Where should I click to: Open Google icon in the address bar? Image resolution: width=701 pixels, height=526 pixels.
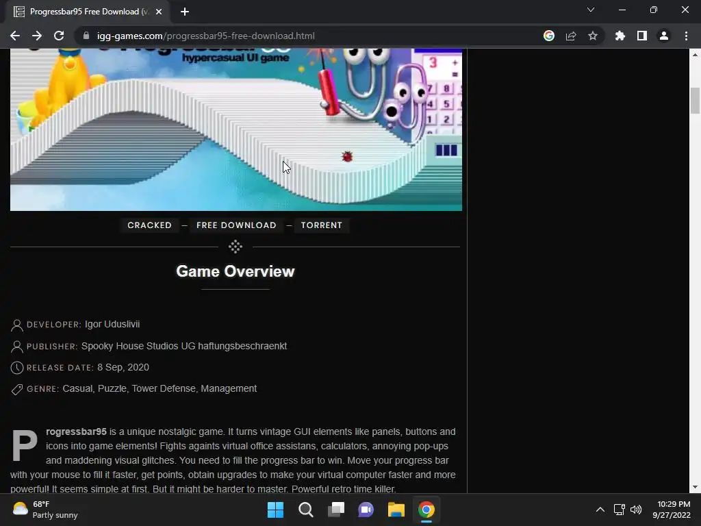pos(548,36)
